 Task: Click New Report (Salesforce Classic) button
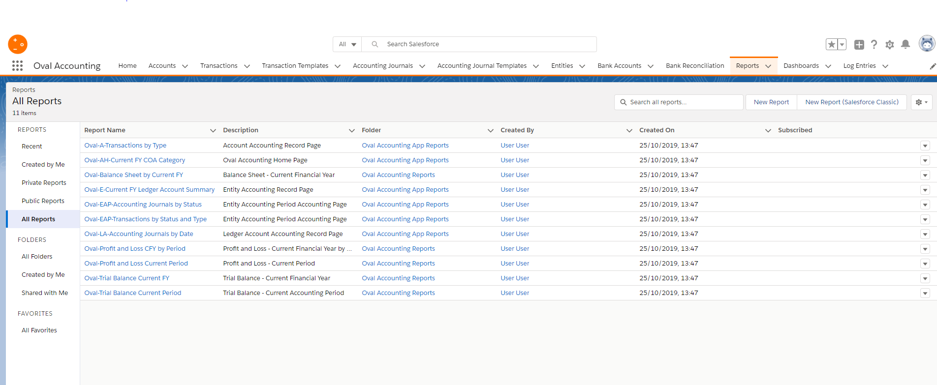point(852,102)
